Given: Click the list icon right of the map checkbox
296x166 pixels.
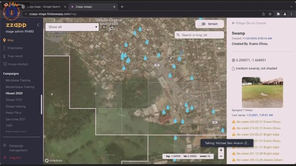Looking at the screenshot, I should (112, 28).
